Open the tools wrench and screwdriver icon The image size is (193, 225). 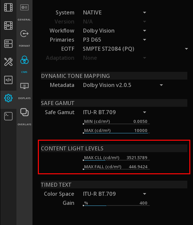8,62
